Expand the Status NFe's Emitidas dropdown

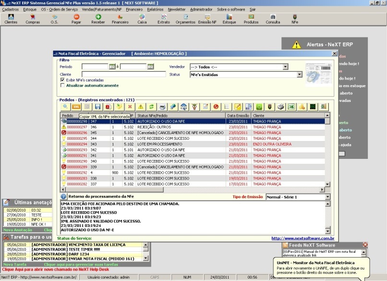[x=300, y=75]
